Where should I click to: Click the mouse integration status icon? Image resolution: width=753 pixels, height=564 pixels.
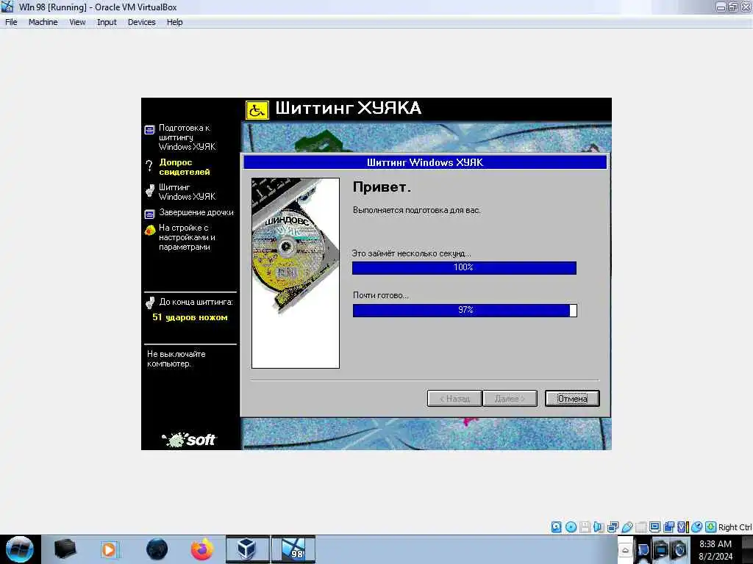pos(697,527)
